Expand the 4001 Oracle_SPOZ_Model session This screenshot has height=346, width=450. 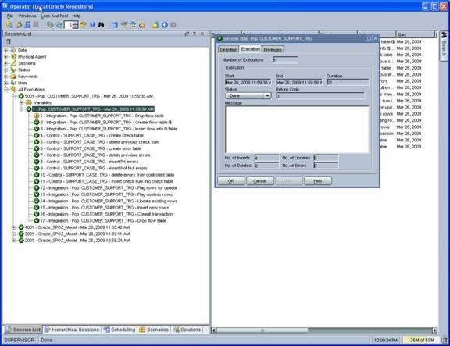13,227
